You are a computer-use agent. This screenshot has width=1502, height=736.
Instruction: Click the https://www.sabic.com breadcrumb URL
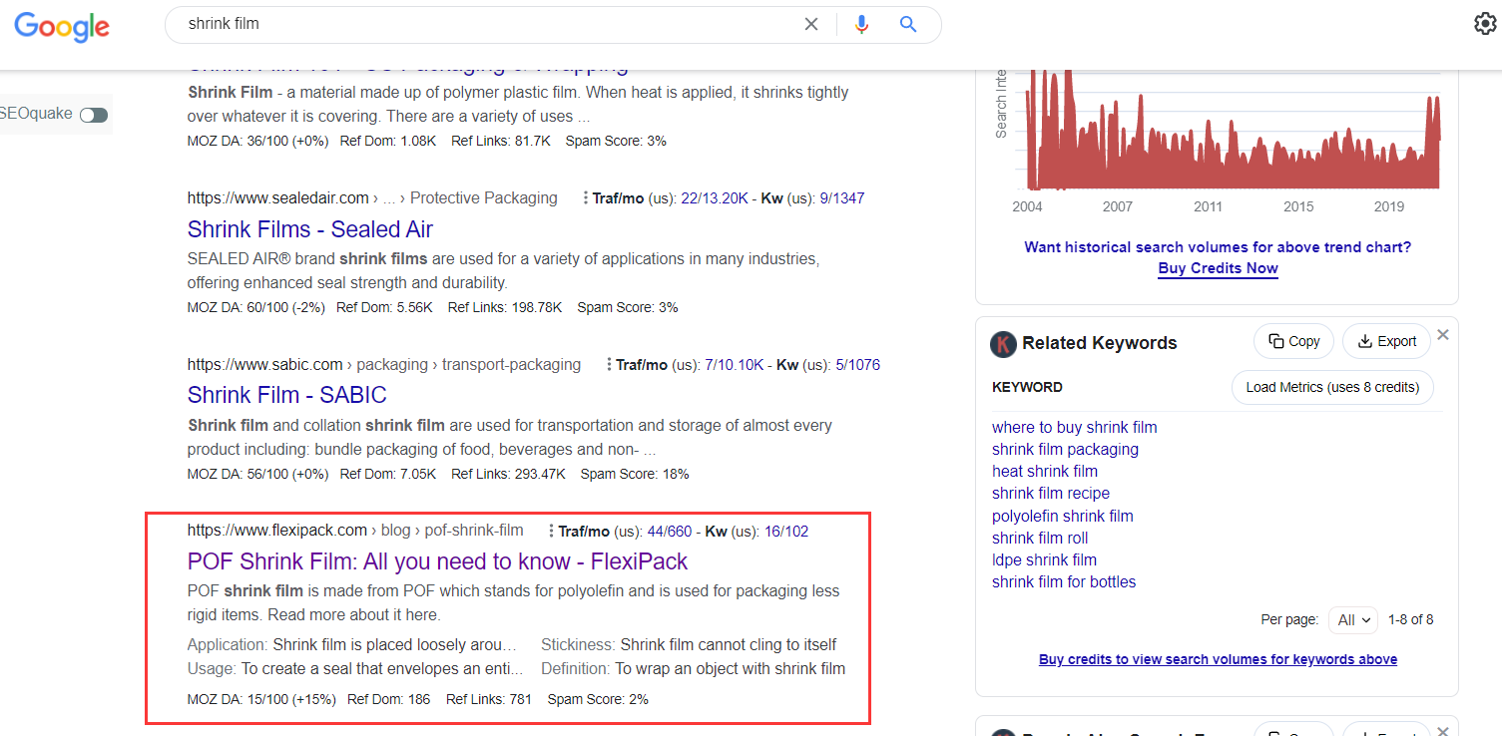(264, 365)
